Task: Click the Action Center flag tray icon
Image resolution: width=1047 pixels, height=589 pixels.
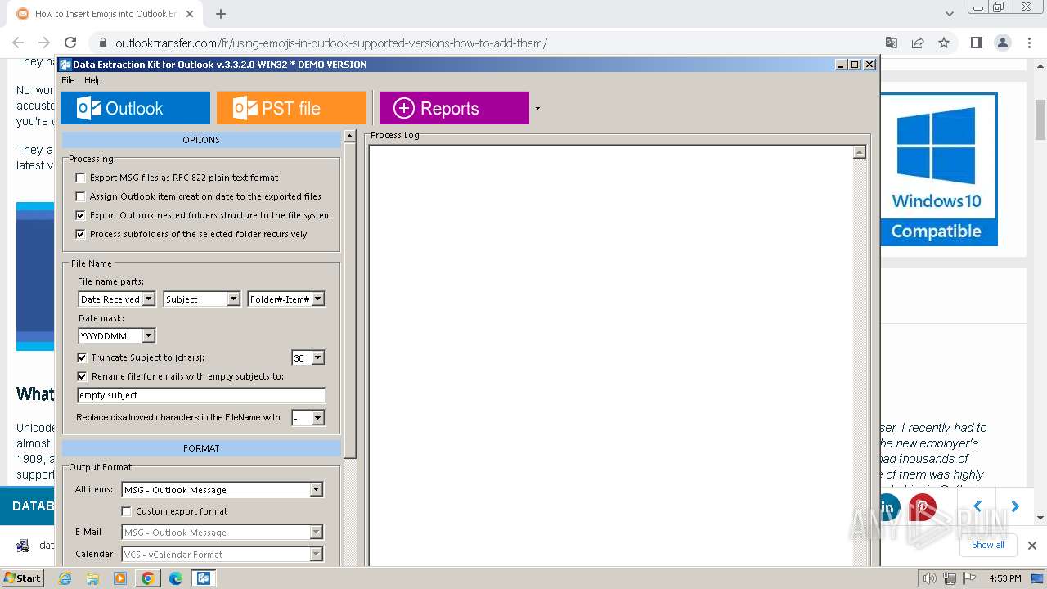Action: tap(969, 578)
